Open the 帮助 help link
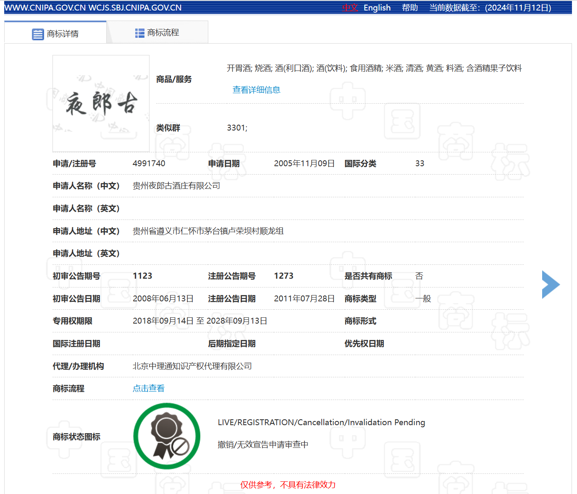Viewport: 577px width, 494px height. (x=410, y=8)
